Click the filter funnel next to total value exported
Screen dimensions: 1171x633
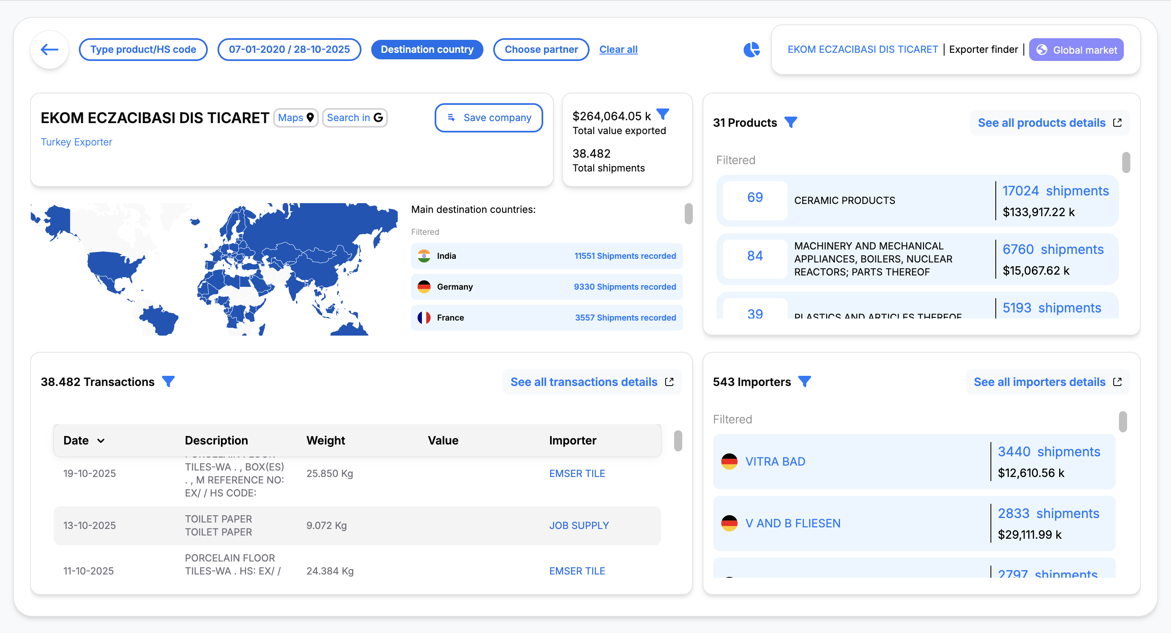663,114
